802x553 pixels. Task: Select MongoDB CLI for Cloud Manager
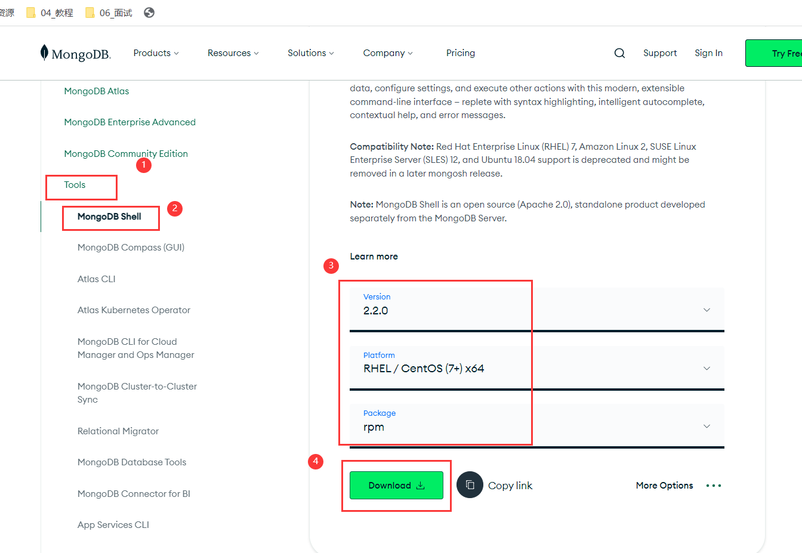136,348
